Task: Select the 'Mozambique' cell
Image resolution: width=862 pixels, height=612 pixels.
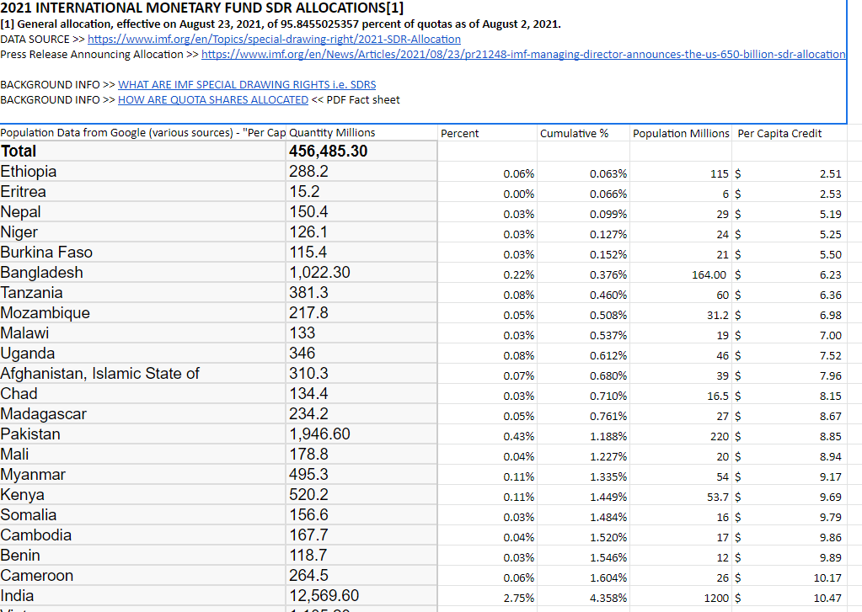Action: click(143, 313)
